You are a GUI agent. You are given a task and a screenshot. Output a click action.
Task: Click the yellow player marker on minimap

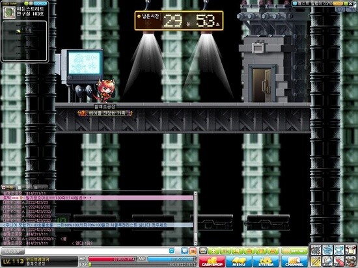[x=18, y=31]
